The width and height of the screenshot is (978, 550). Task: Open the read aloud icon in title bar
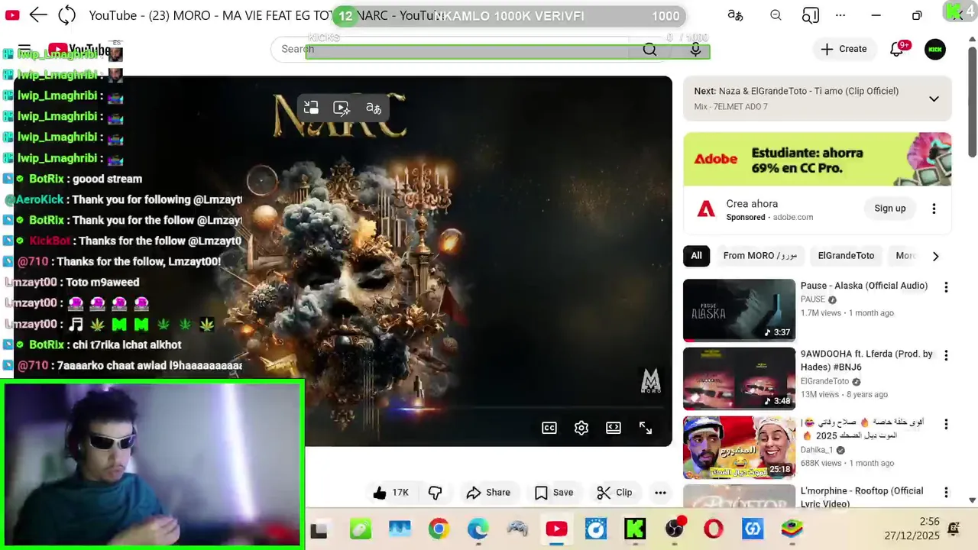810,15
